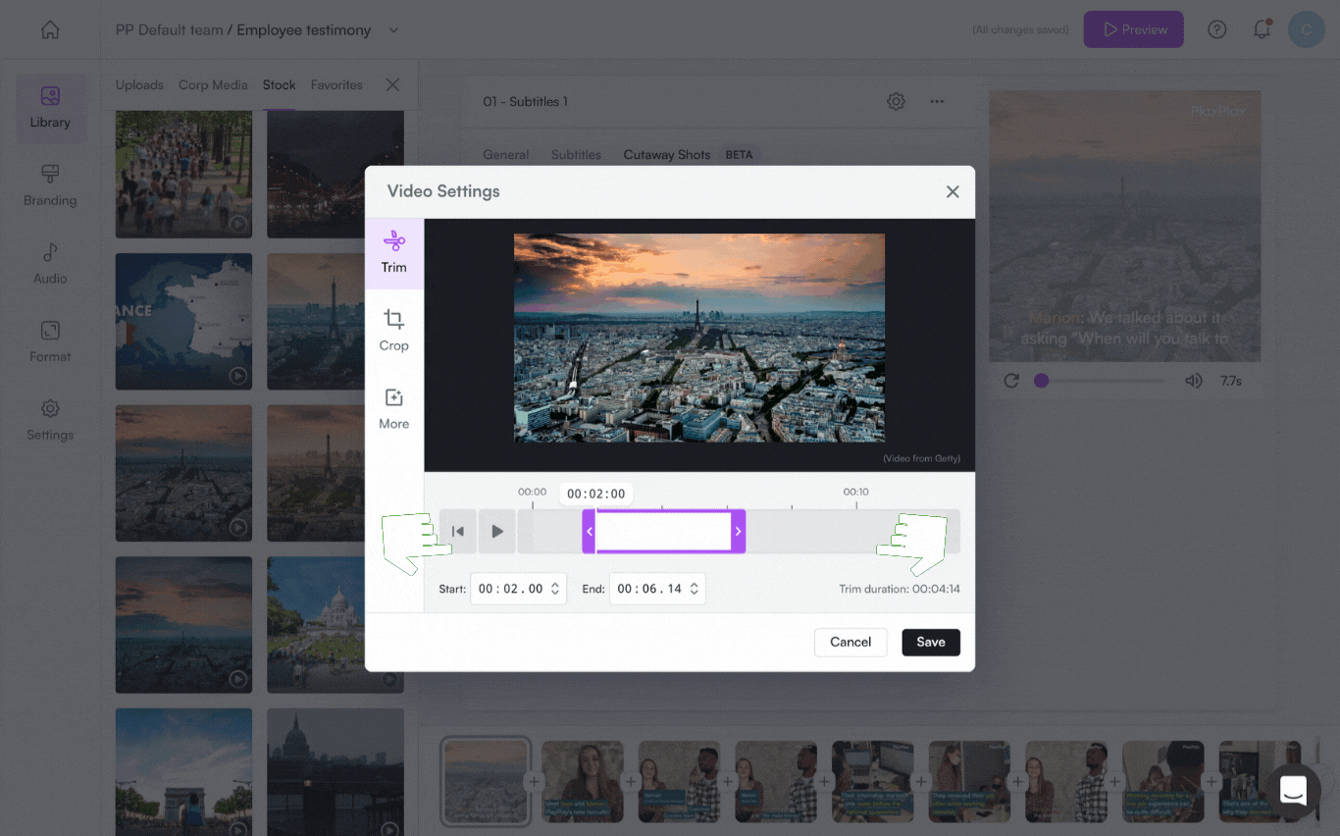Image resolution: width=1340 pixels, height=836 pixels.
Task: Select the Sacré-Cœur stock thumbnail
Action: coord(335,624)
